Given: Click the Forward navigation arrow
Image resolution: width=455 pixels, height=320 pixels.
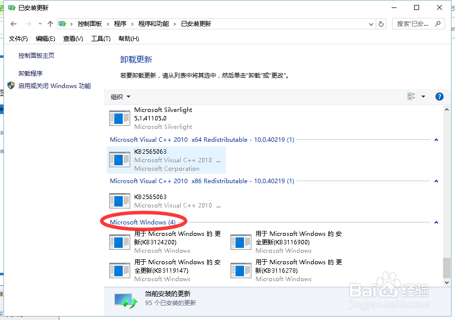Looking at the screenshot, I should pos(28,24).
